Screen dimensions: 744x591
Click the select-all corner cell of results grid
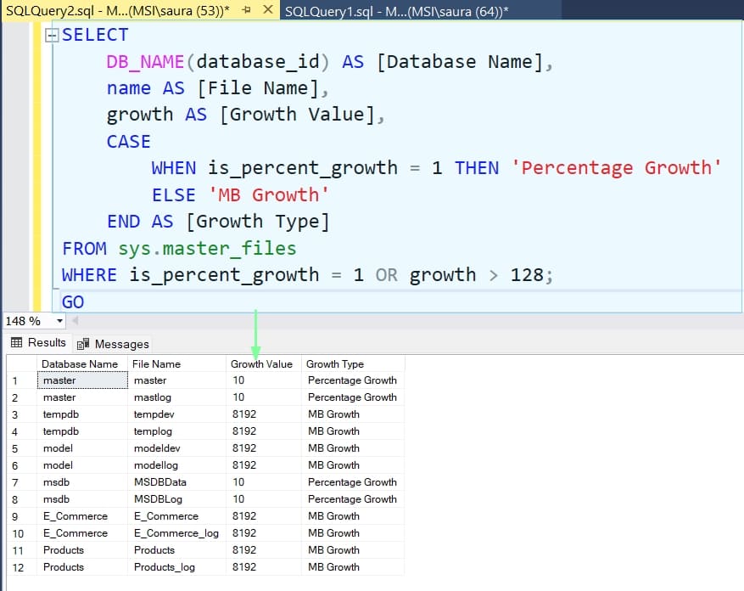(20, 363)
